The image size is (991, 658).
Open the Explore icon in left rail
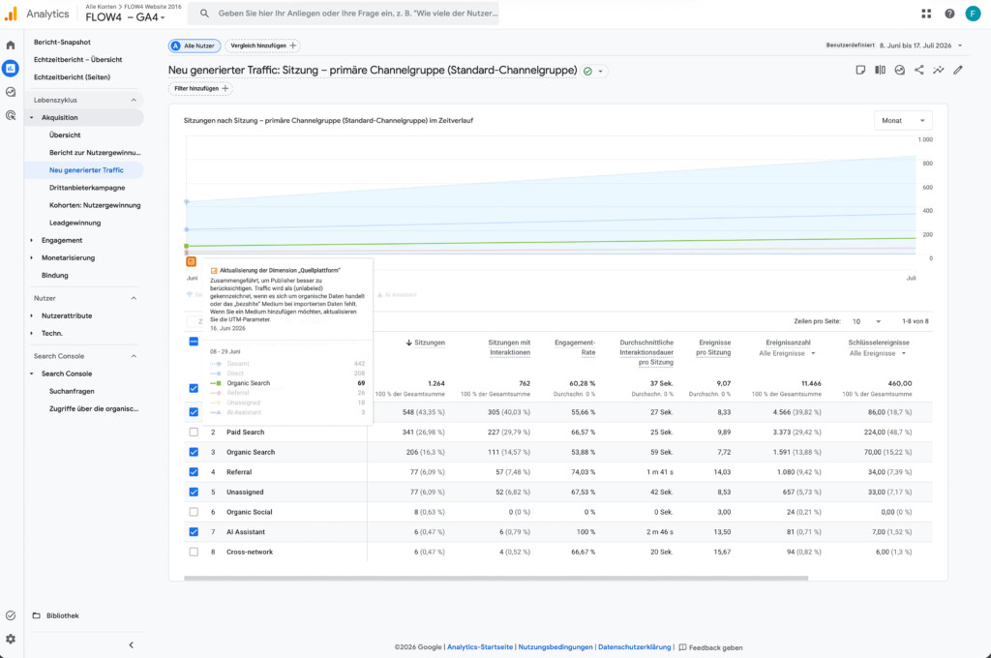pyautogui.click(x=11, y=92)
